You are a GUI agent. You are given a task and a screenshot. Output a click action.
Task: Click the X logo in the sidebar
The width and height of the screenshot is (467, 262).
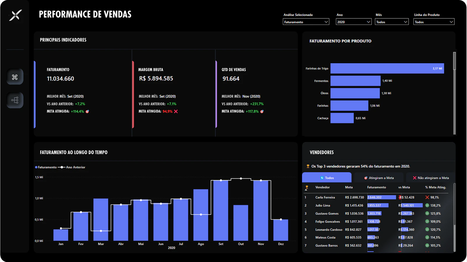point(15,15)
